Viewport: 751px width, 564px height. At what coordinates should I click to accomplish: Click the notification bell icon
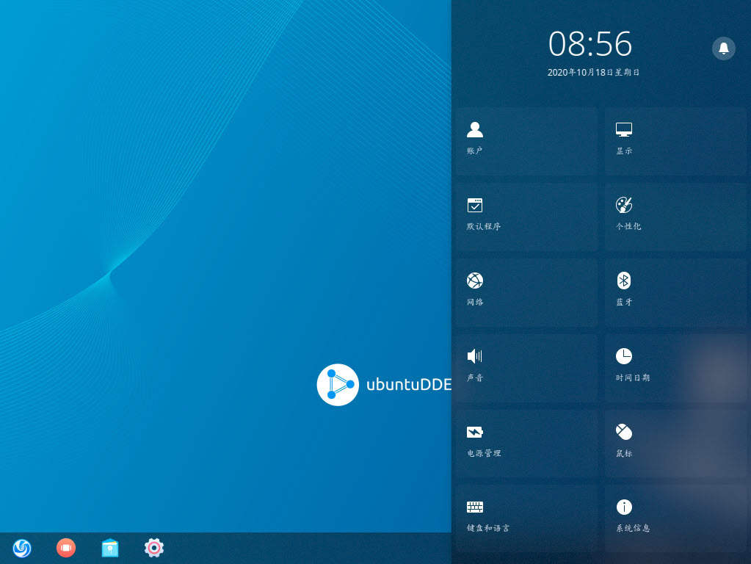tap(724, 48)
